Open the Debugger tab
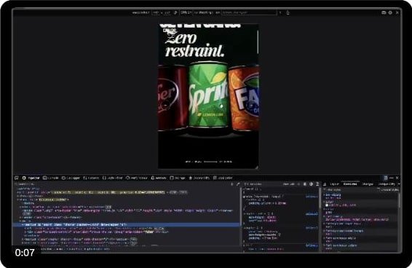Screen dimensions: 412x268 [71, 178]
